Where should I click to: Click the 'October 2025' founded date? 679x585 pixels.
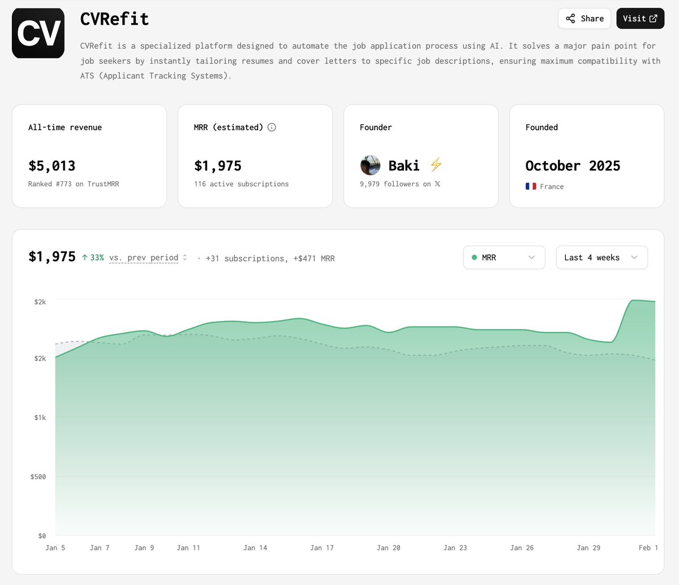coord(573,166)
